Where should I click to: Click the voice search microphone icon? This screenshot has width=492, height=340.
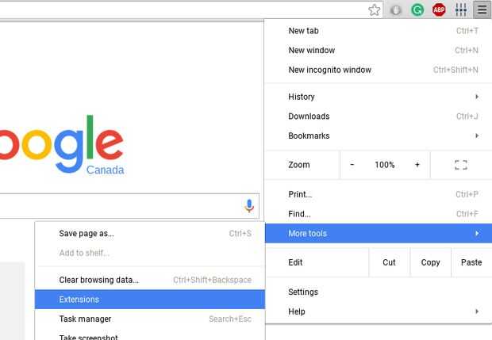tap(249, 206)
